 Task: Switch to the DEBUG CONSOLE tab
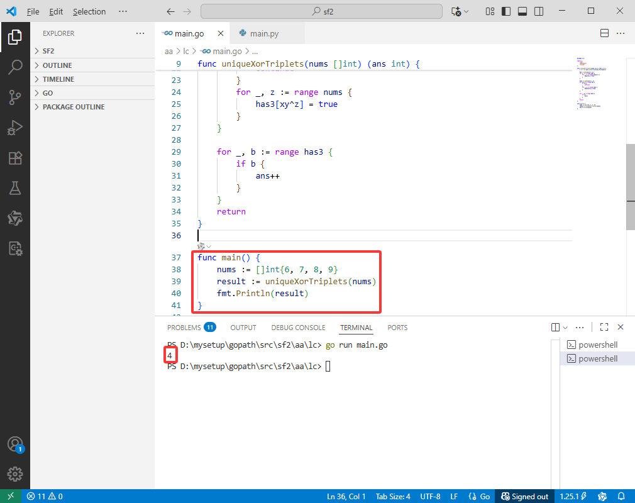pyautogui.click(x=298, y=327)
